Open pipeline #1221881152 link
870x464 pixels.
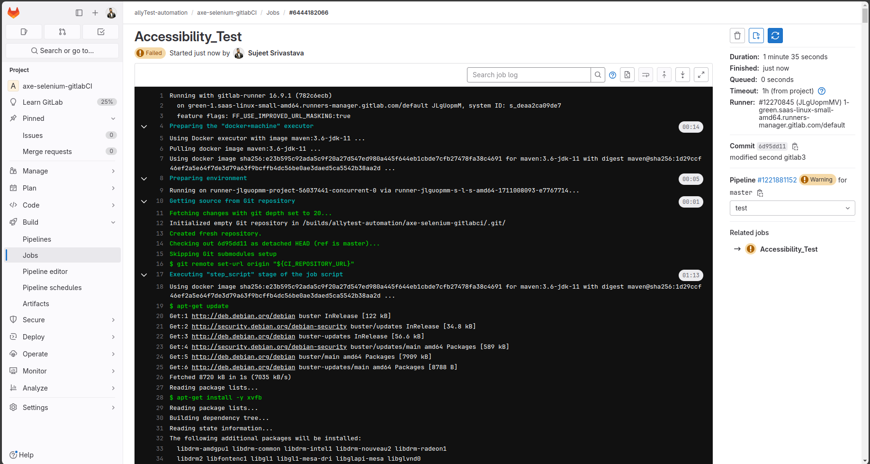(x=777, y=180)
